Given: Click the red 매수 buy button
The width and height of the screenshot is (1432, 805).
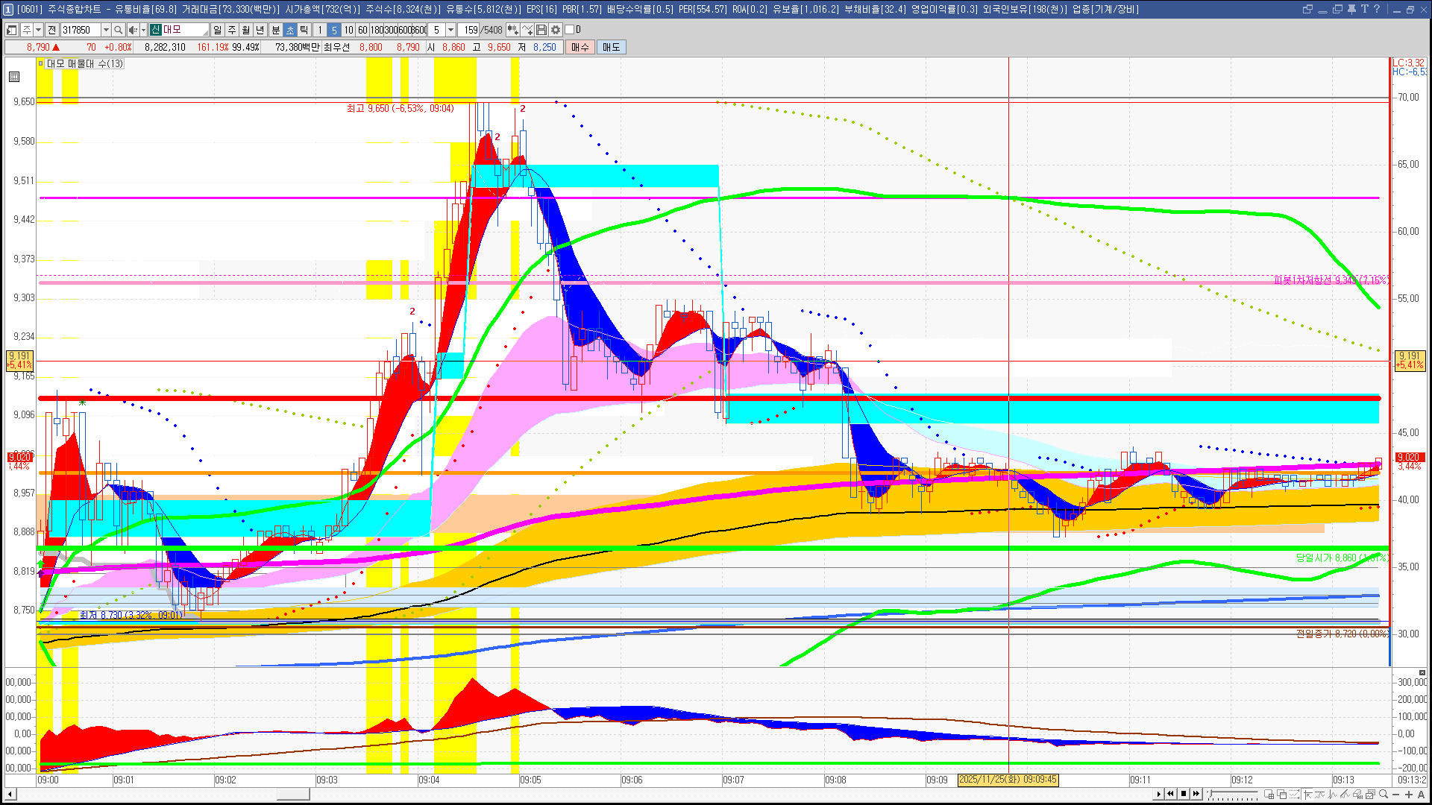Looking at the screenshot, I should [580, 47].
